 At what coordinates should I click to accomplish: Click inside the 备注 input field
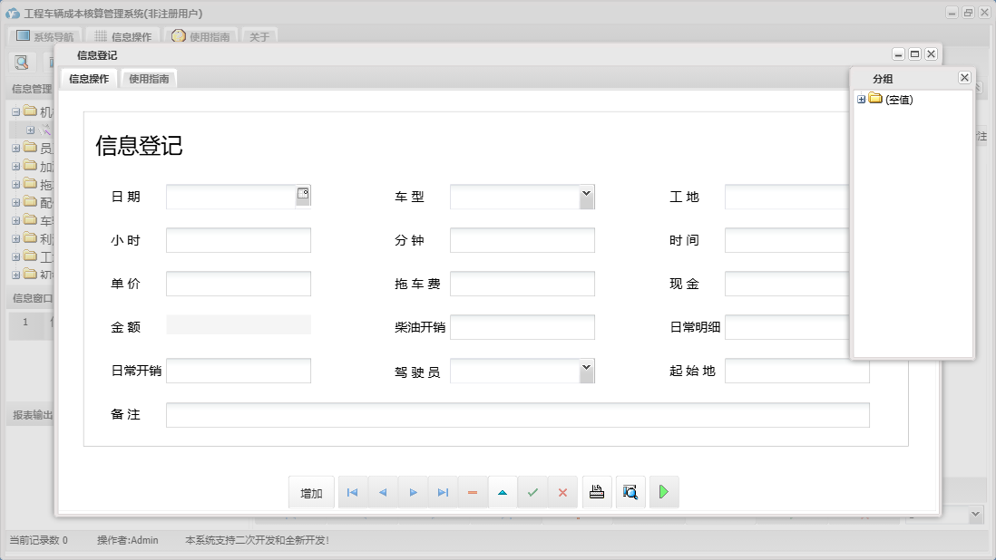click(x=517, y=414)
